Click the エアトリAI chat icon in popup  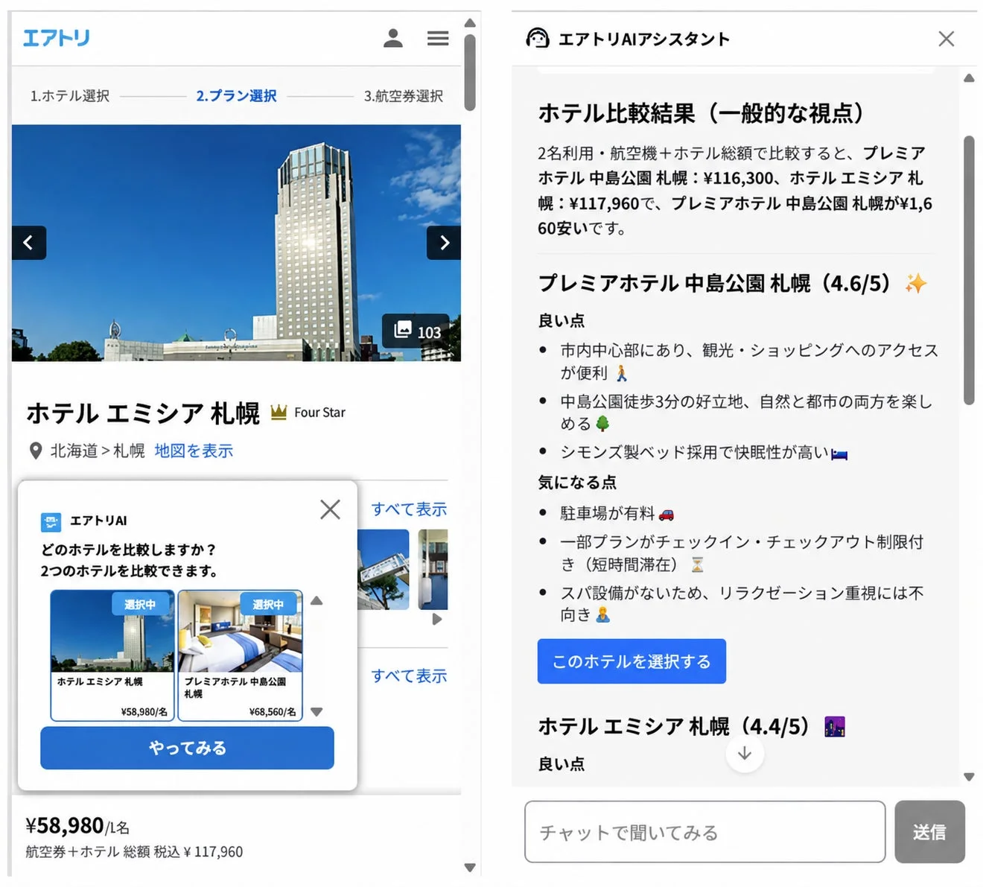pyautogui.click(x=51, y=521)
